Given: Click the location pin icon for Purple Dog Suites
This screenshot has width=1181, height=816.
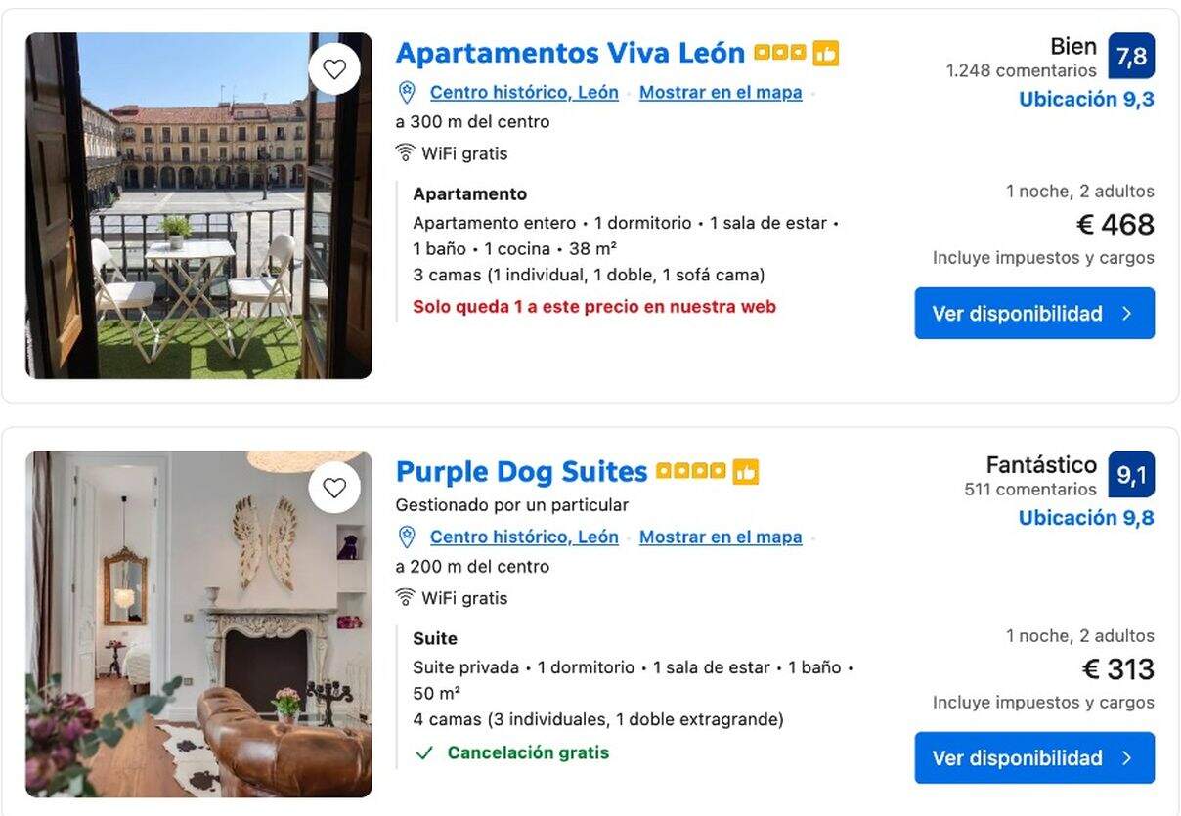Looking at the screenshot, I should 406,537.
